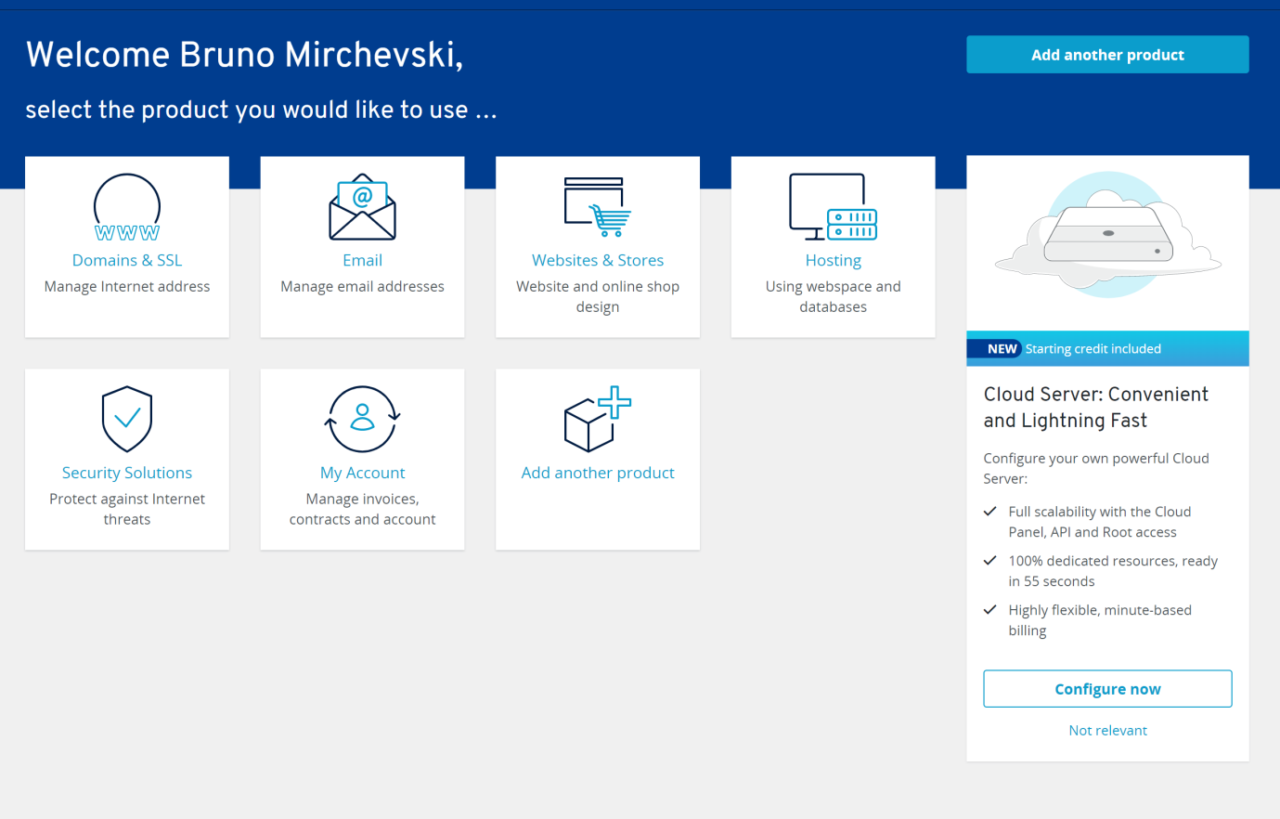Click Protect against Internet threats text

pos(127,509)
